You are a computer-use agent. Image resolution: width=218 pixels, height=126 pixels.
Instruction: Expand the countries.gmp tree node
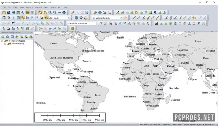[x=5, y=44]
